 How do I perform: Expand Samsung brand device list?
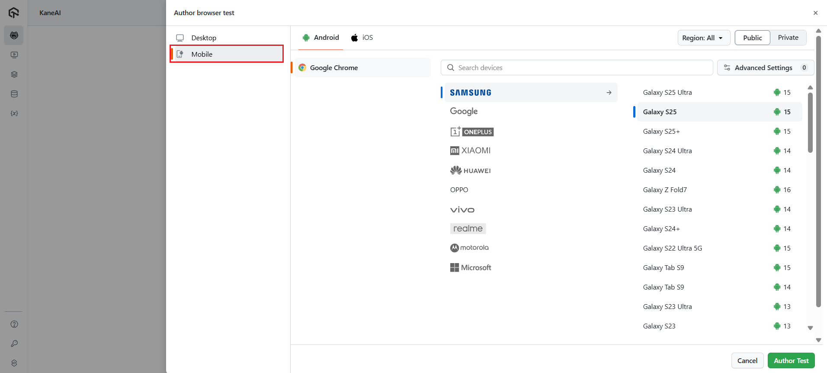point(531,93)
